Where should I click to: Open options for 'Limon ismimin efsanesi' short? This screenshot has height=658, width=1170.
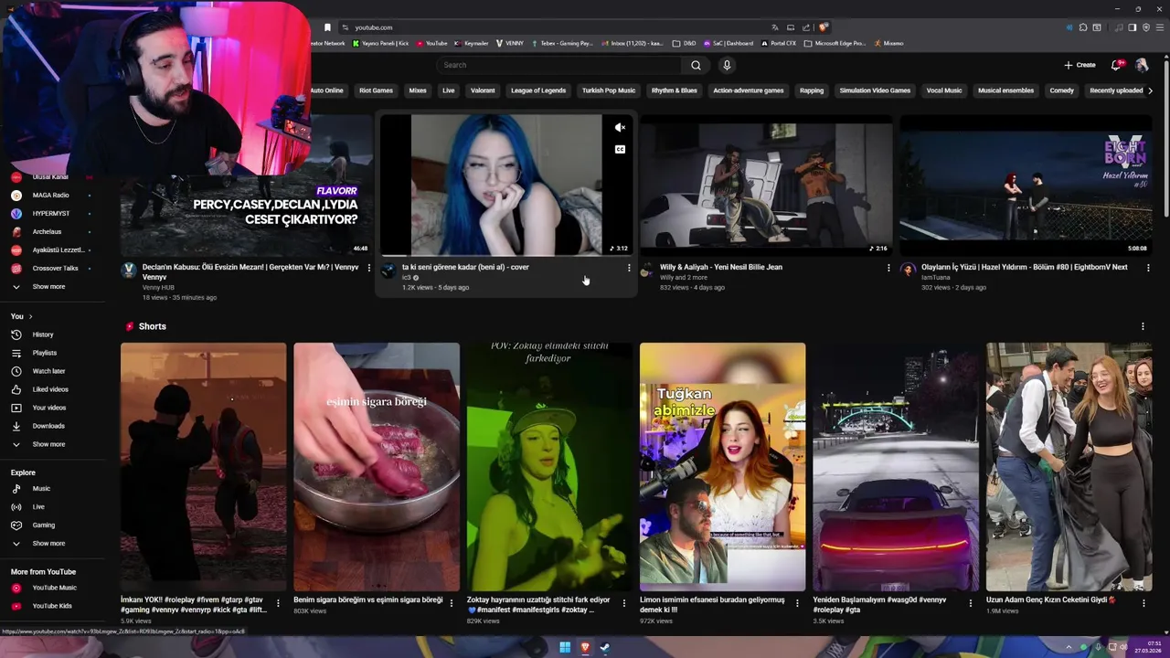(x=797, y=603)
